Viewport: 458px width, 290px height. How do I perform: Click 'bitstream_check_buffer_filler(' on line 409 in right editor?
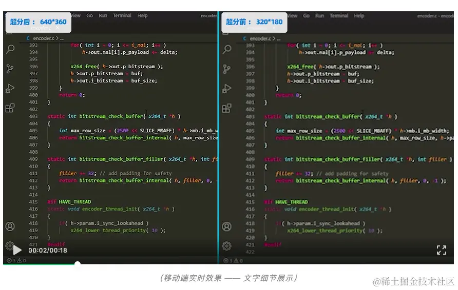[x=339, y=159]
